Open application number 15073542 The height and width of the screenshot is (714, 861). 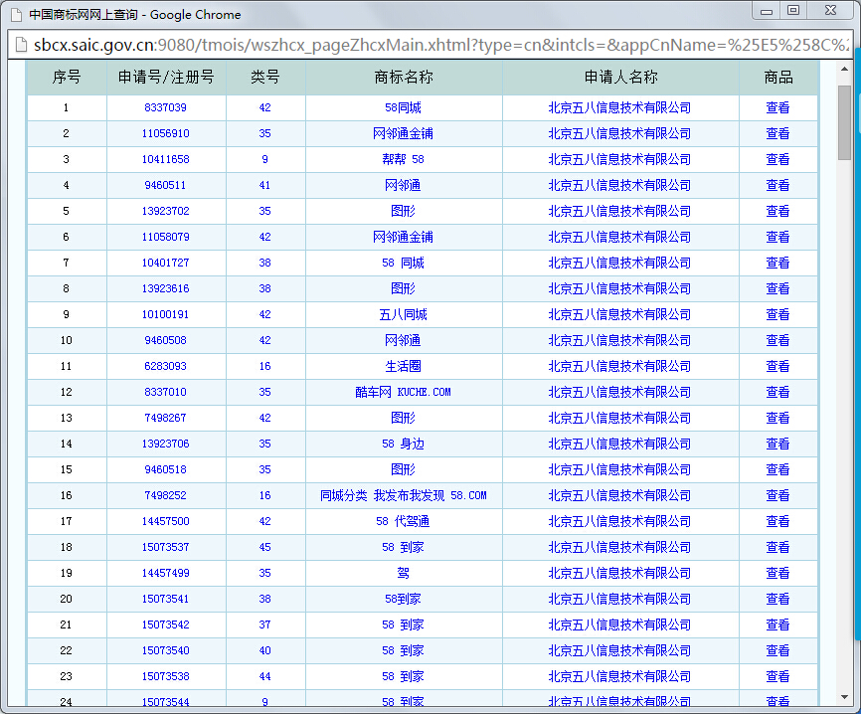click(165, 624)
